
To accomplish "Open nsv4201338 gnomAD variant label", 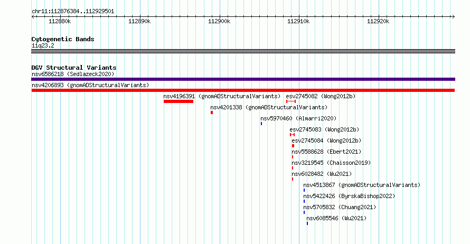I will [269, 107].
